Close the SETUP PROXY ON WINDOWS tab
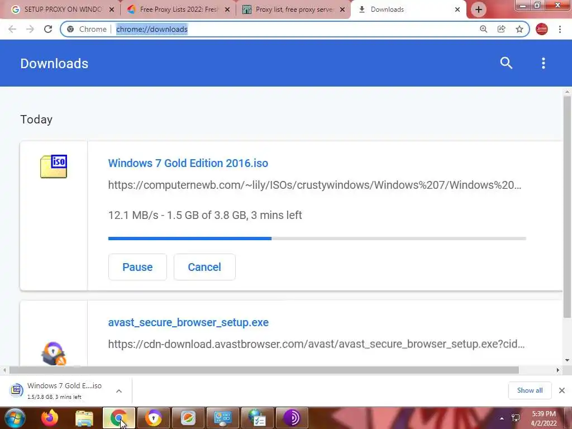Screen dimensions: 572x429 point(112,9)
